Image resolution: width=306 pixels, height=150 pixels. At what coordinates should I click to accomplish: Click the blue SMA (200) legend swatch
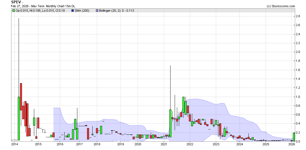click(x=73, y=11)
